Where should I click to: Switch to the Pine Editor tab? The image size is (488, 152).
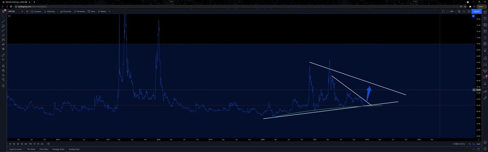44,149
